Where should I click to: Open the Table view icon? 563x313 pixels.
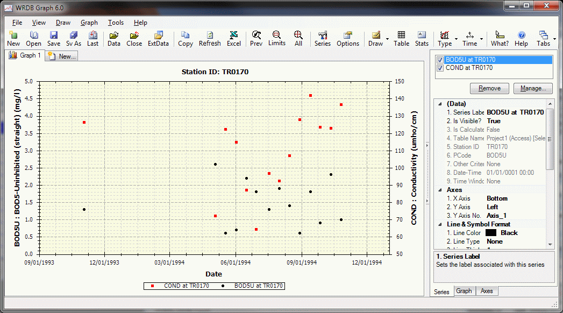tap(401, 38)
